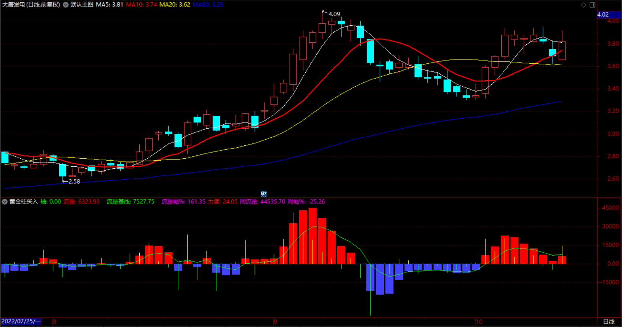The image size is (622, 327).
Task: Click the -15000 volume axis label
Action: click(x=610, y=282)
